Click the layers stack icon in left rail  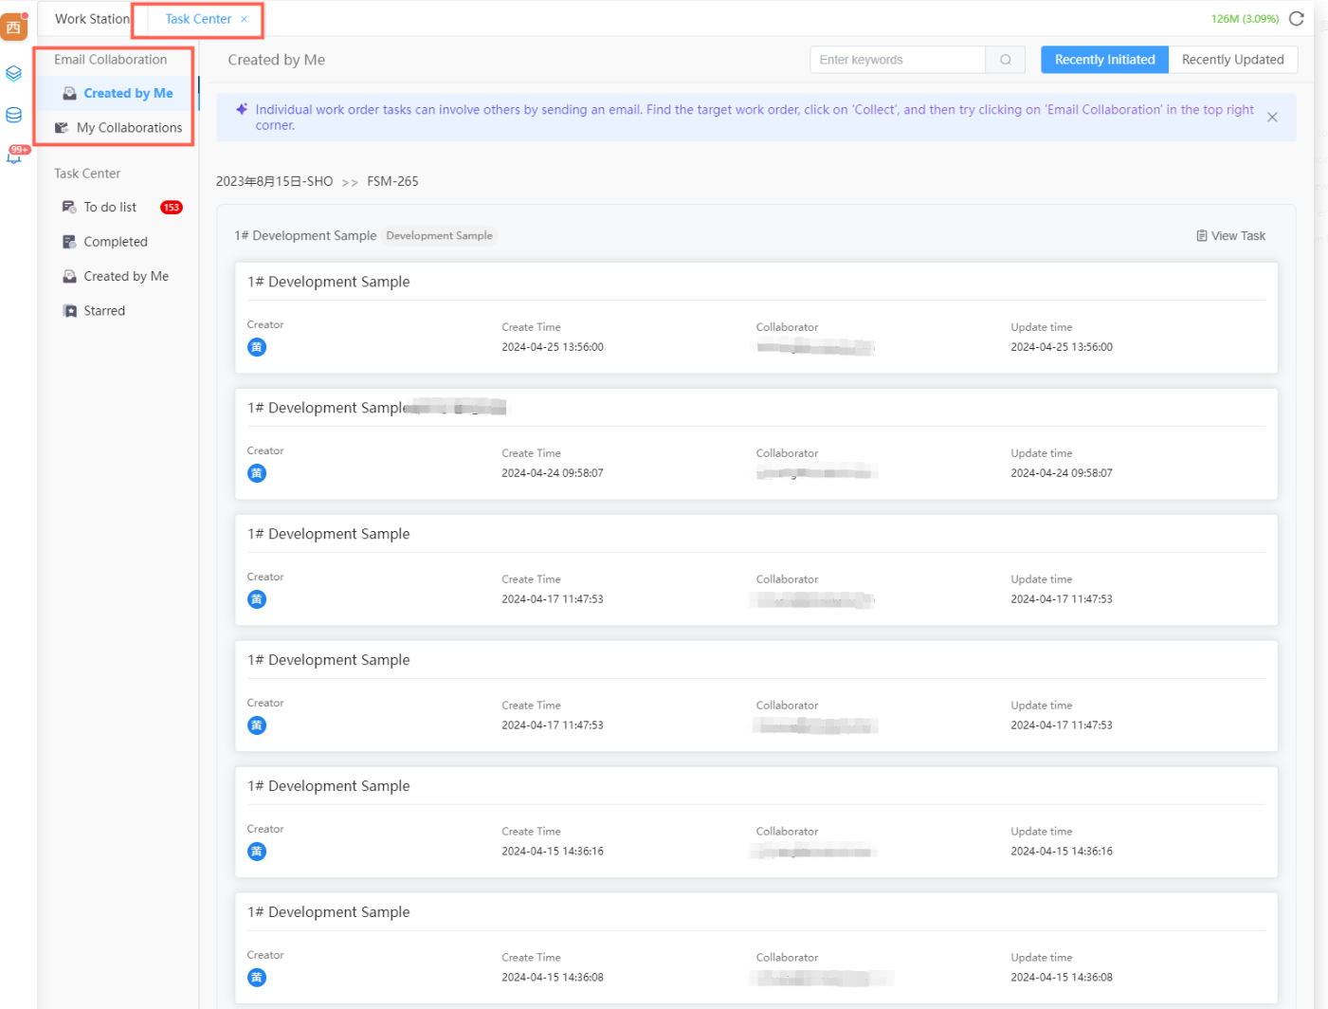tap(14, 73)
